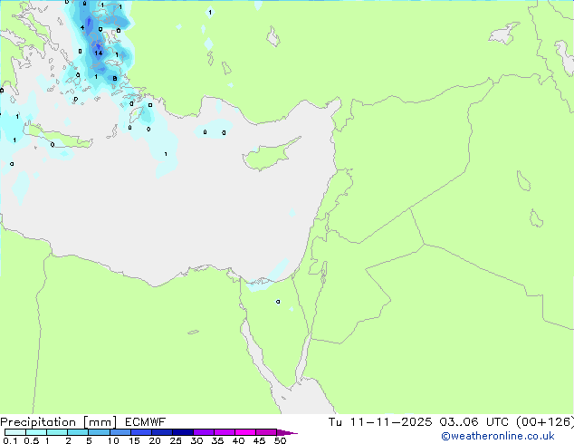Click the '03..06 UTC' time range text
This screenshot has height=444, width=574.
pos(474,422)
